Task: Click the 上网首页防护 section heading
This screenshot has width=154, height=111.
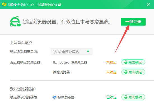Action: click(21, 43)
